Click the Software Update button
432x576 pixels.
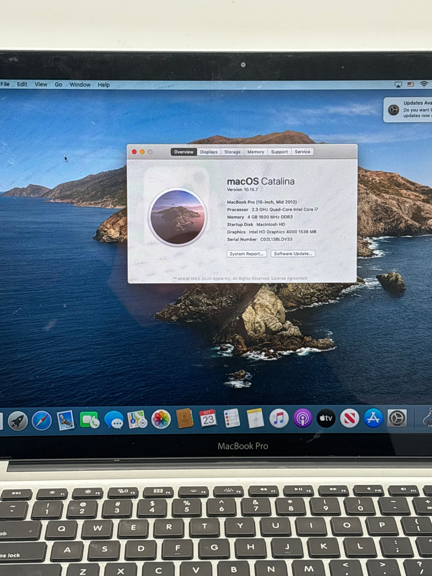pos(293,254)
